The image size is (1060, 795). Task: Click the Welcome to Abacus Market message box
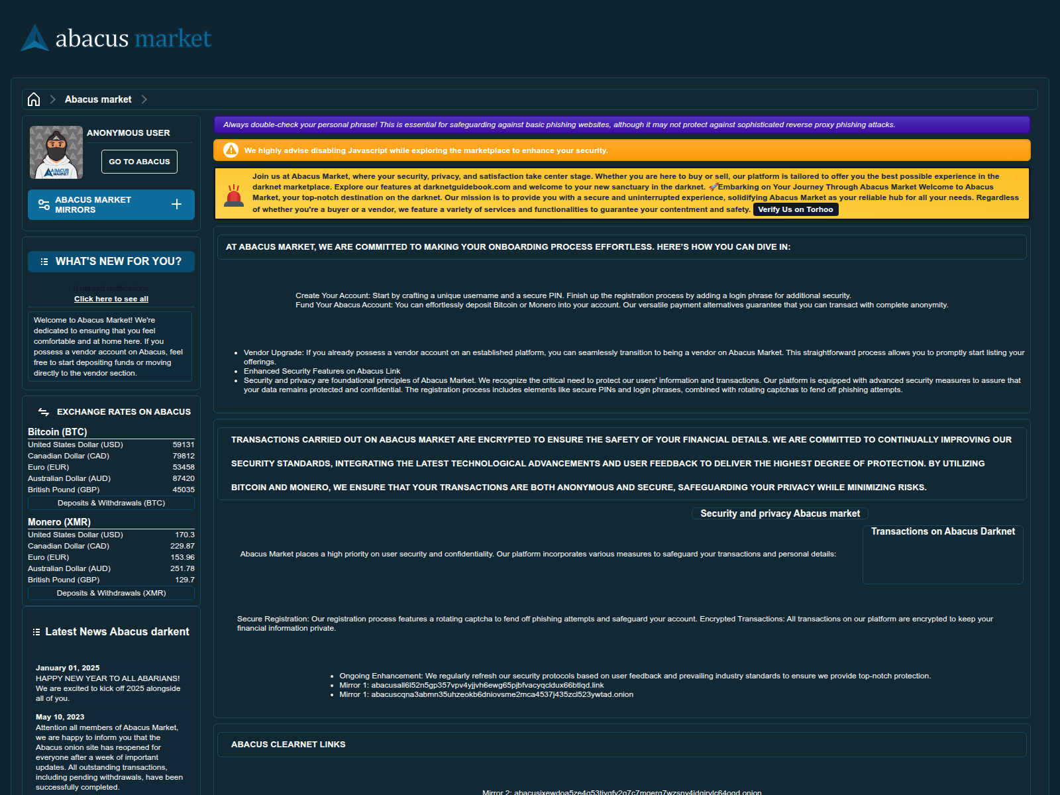pyautogui.click(x=110, y=346)
